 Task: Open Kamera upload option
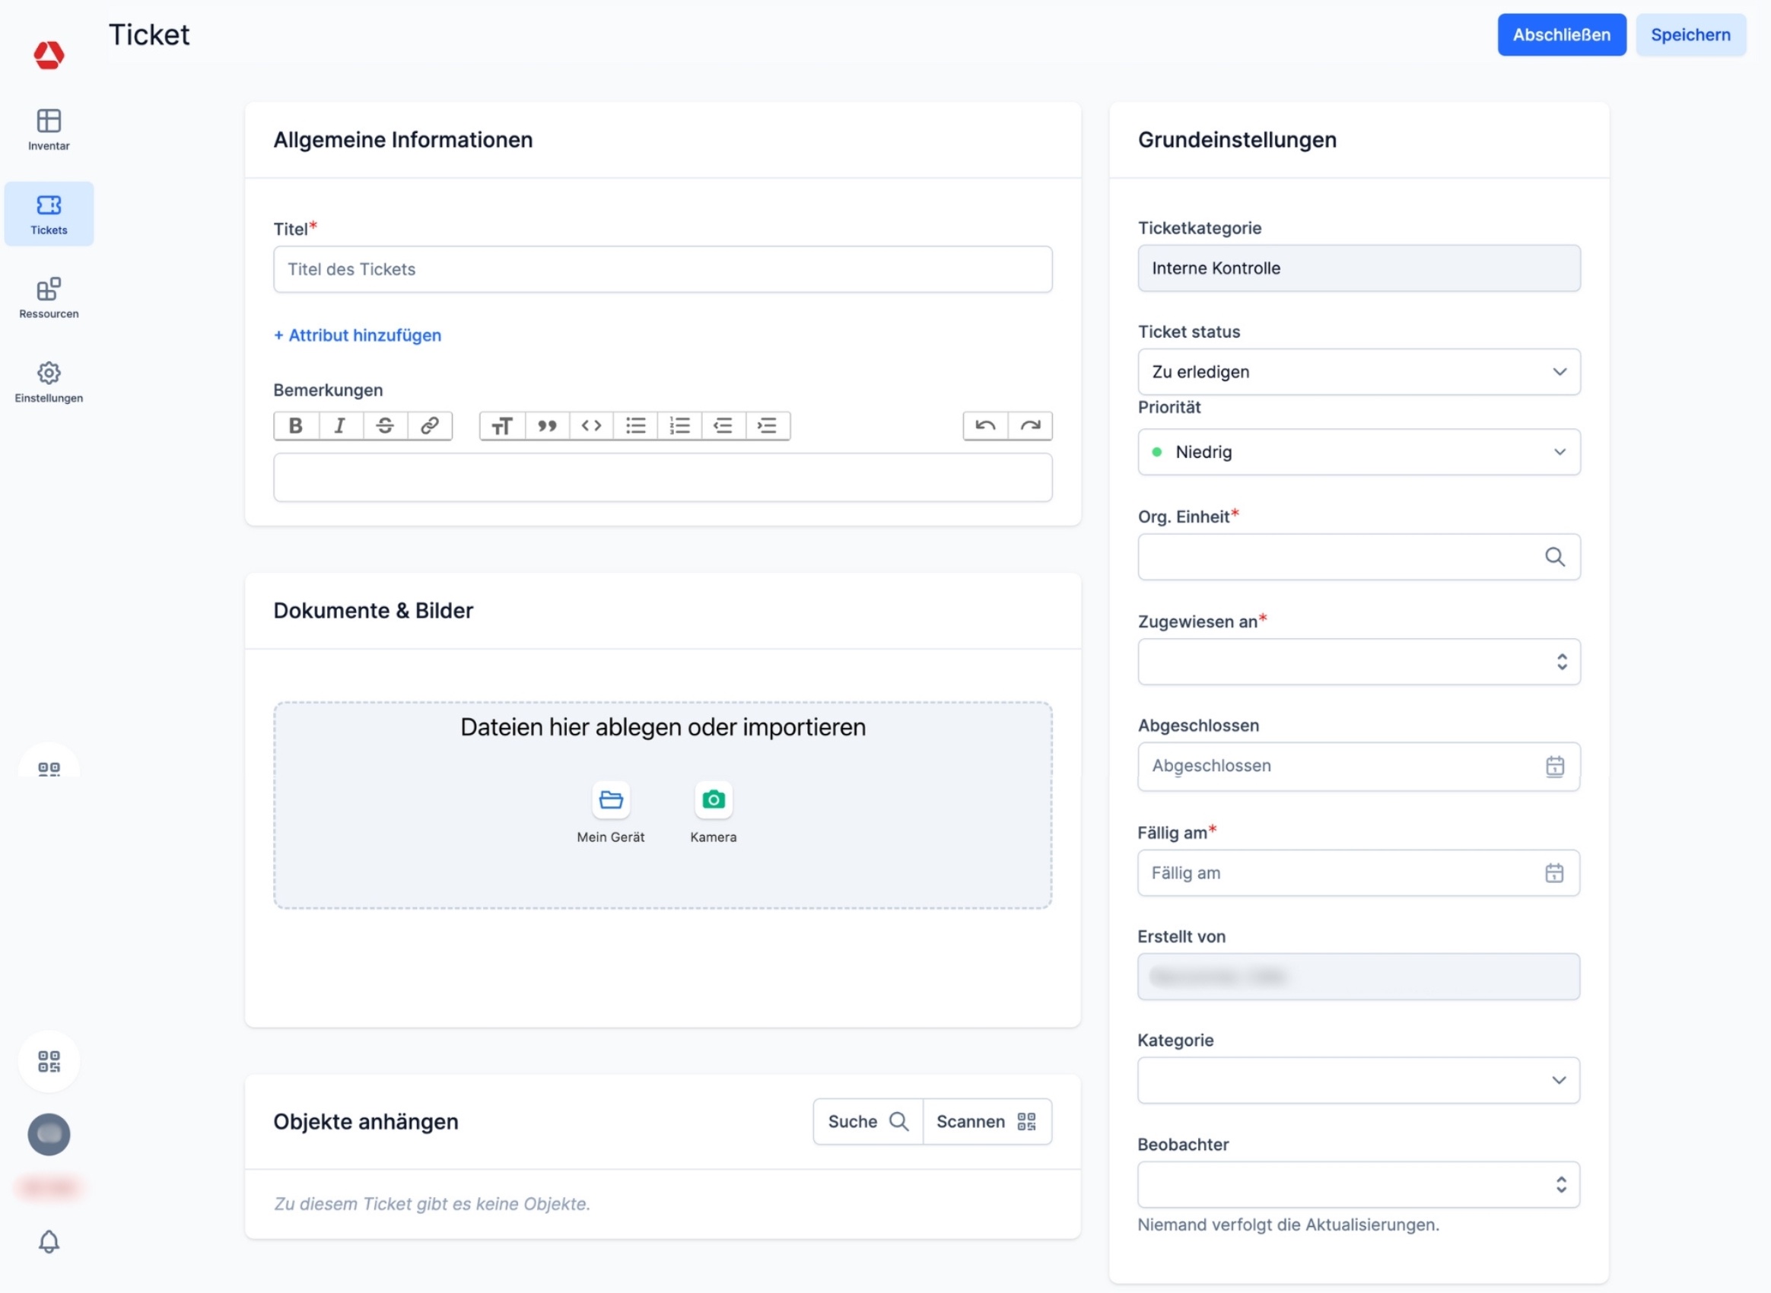[x=713, y=800]
